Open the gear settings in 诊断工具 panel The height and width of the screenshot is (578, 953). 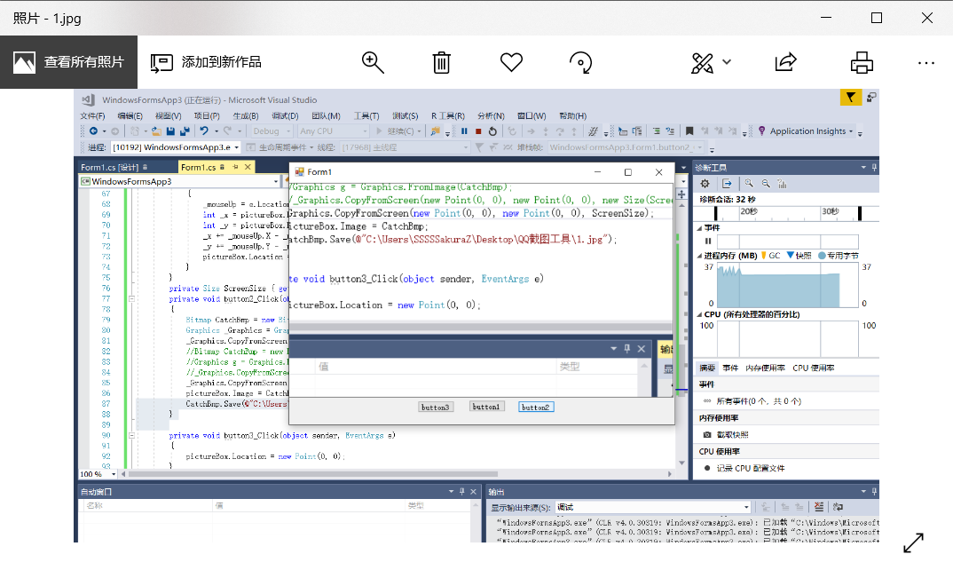(x=705, y=184)
